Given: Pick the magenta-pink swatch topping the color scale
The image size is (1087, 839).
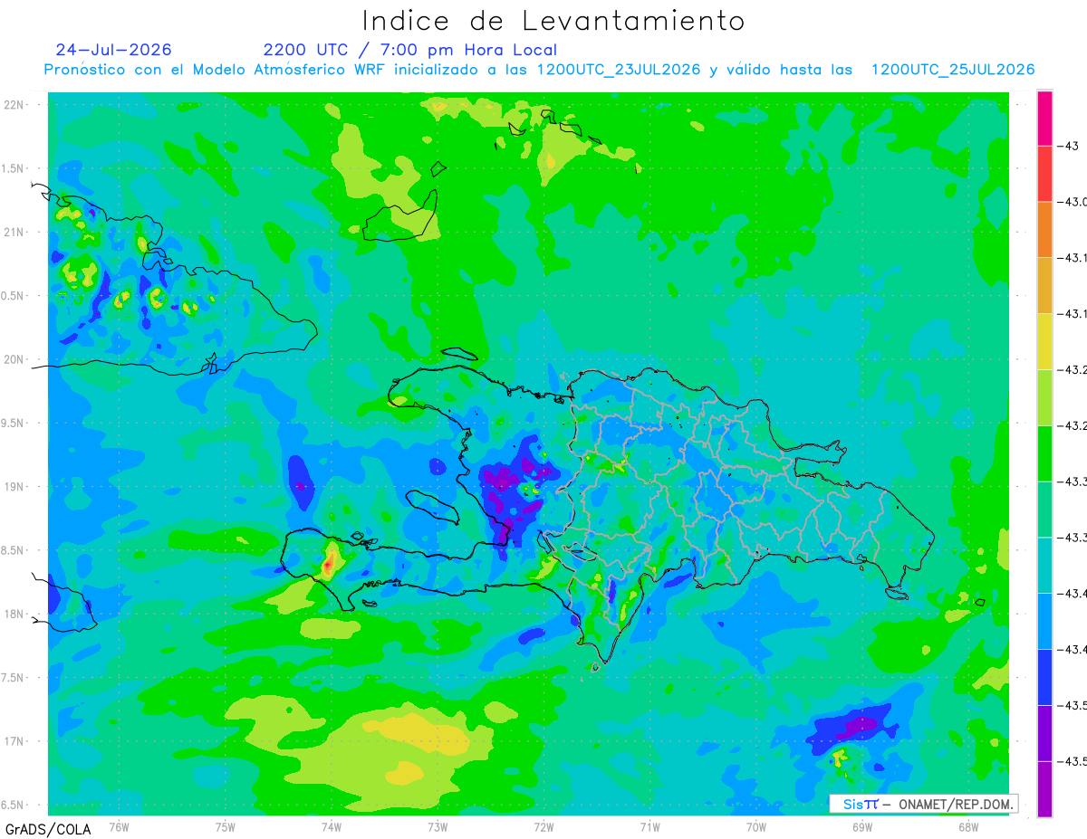Looking at the screenshot, I should [x=1044, y=118].
